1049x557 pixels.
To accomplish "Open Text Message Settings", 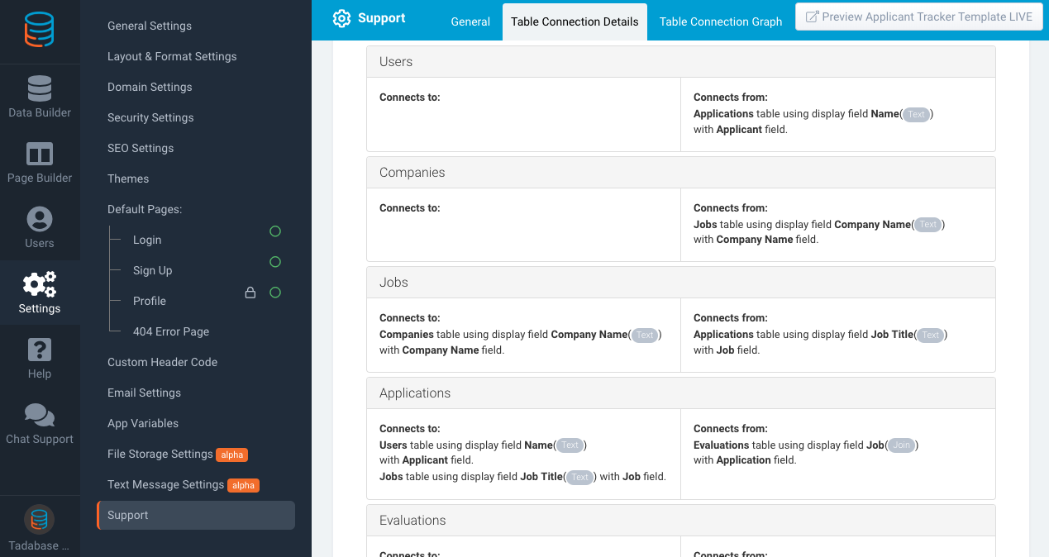I will click(165, 484).
